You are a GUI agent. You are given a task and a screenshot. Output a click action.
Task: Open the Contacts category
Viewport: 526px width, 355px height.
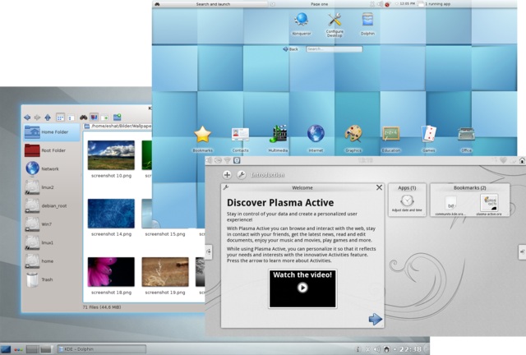(x=240, y=140)
